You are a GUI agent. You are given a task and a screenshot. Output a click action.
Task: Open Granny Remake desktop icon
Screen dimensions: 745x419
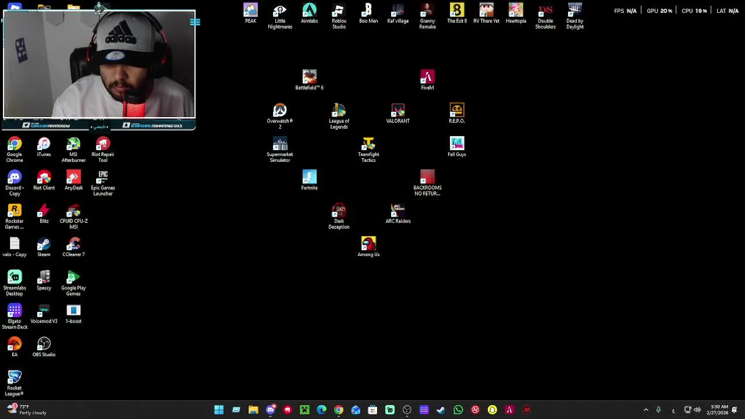coord(427,16)
